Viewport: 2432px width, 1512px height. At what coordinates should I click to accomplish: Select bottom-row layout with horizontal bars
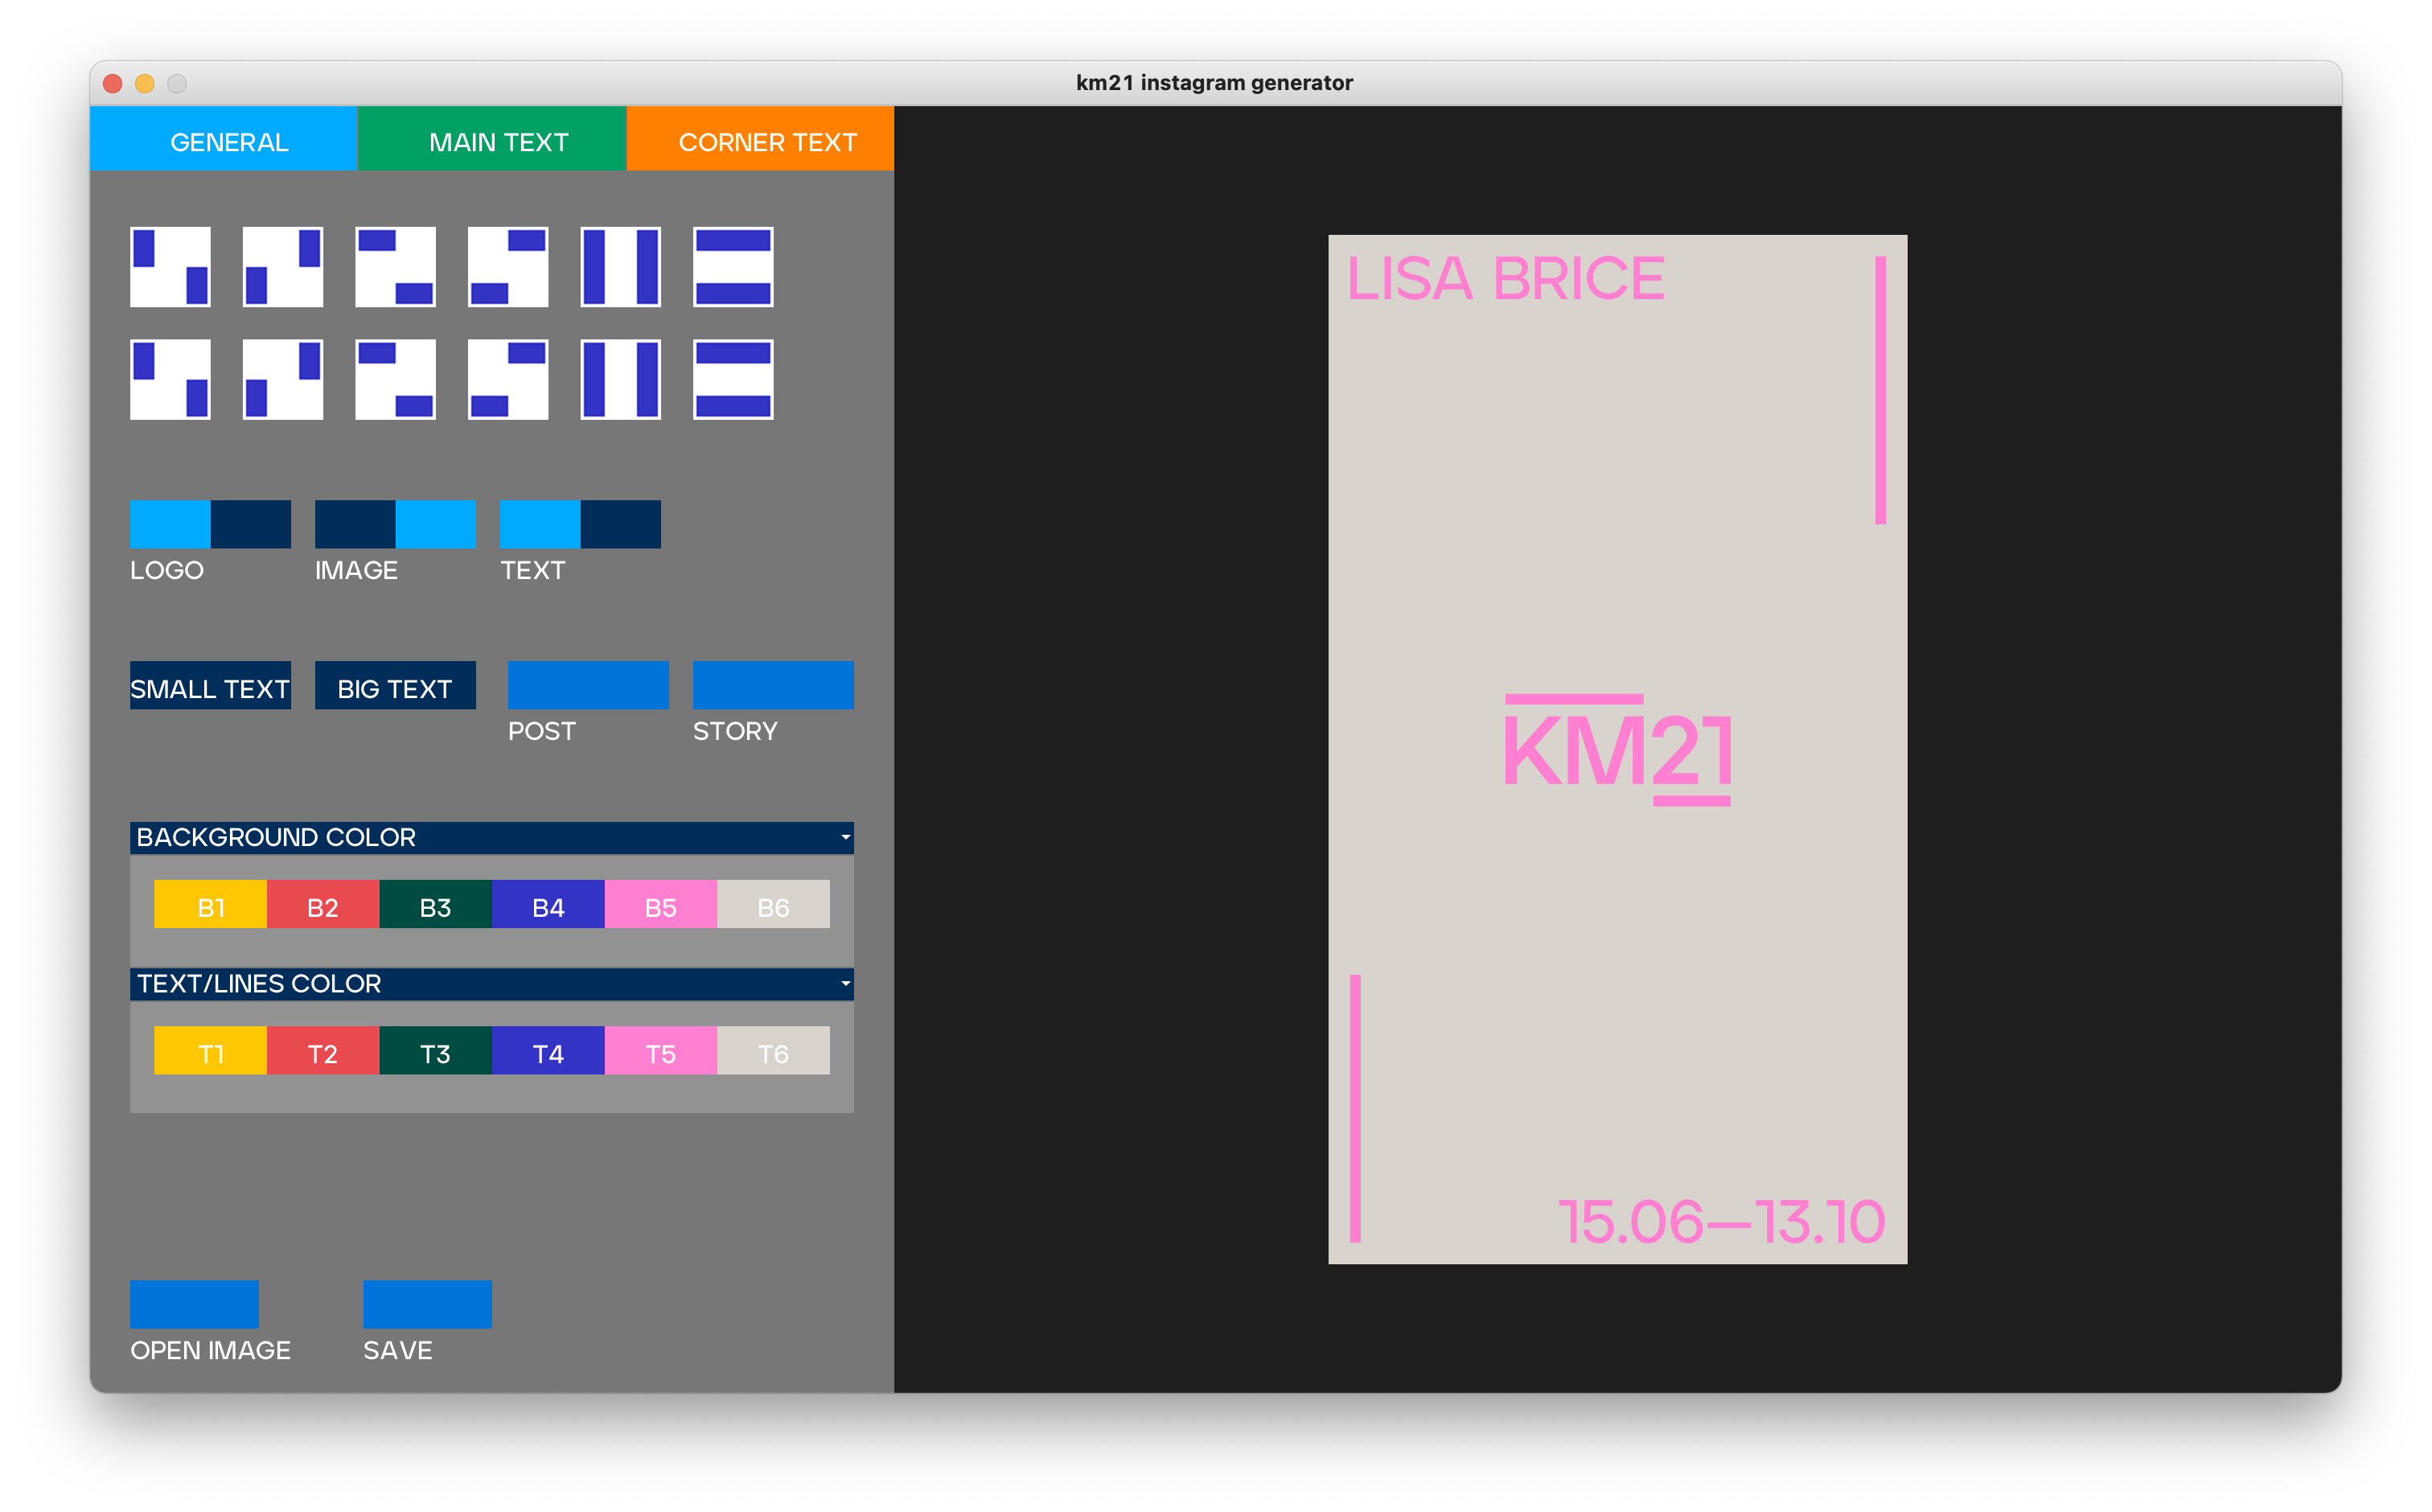coord(733,379)
